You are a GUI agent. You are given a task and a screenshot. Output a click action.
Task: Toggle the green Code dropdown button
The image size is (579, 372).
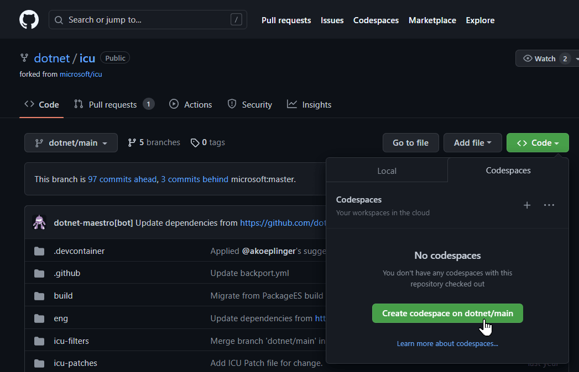(x=538, y=143)
